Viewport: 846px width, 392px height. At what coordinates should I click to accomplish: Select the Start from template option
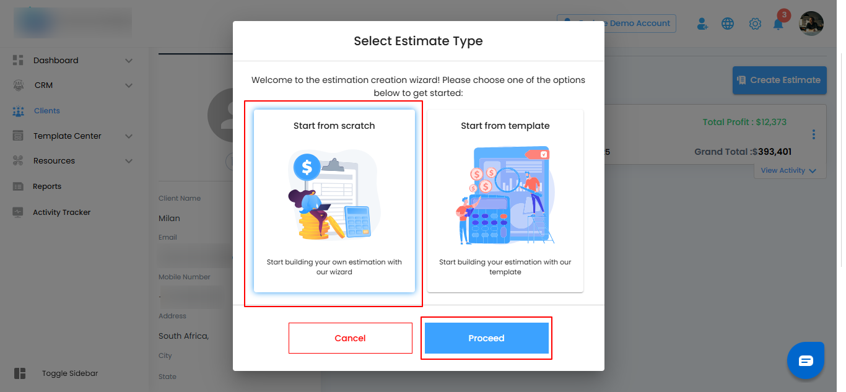[505, 201]
